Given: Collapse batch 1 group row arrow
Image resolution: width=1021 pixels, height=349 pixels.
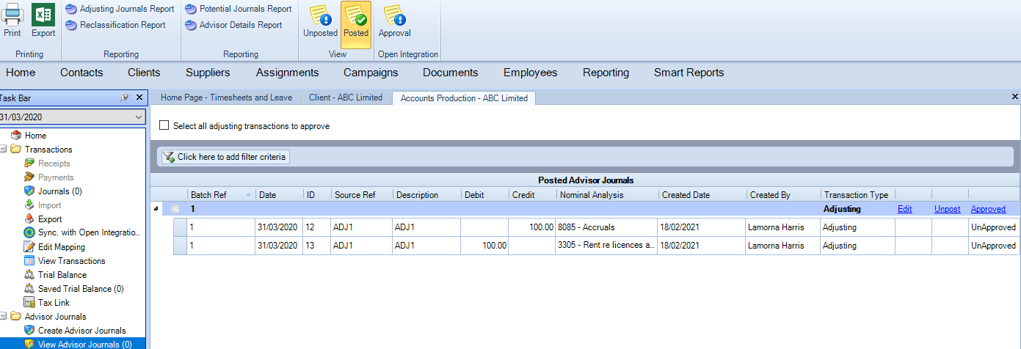Looking at the screenshot, I should point(155,209).
